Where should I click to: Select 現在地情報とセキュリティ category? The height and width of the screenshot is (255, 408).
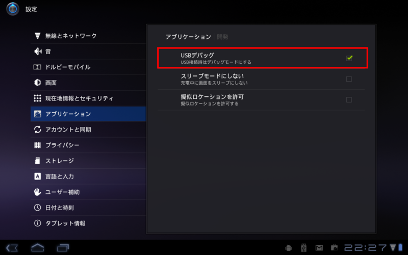[x=88, y=98]
